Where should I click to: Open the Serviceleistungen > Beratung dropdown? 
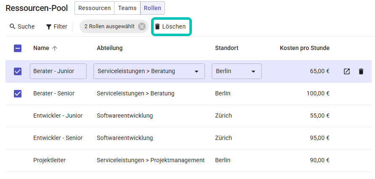[x=149, y=71]
